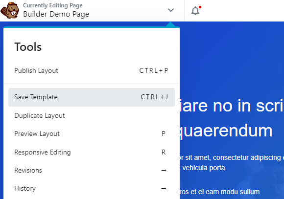
Task: Choose Save Template menu entry
Action: pos(92,97)
